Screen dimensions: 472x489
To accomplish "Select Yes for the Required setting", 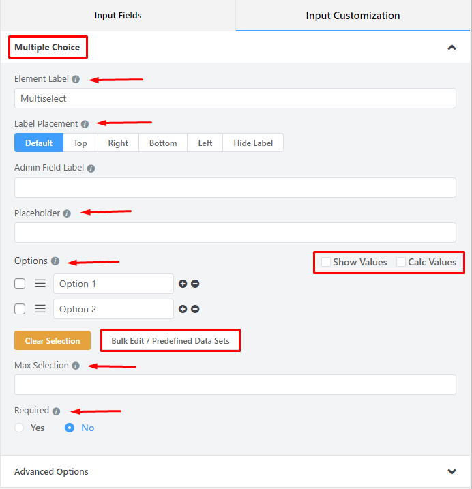I will click(20, 428).
